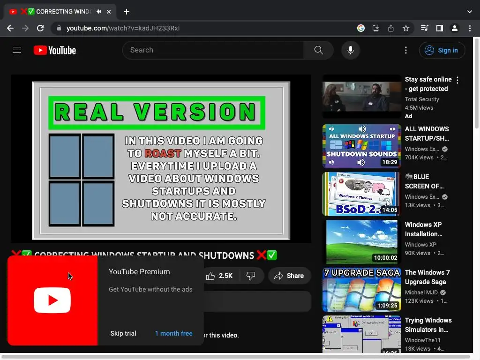Select the Correcting Windows YouTube tab
This screenshot has height=360, width=480.
tap(60, 12)
